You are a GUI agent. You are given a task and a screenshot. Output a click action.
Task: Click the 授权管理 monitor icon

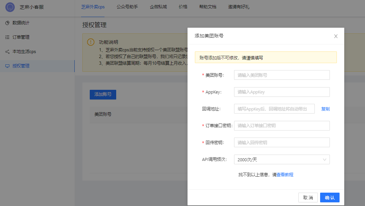click(x=7, y=66)
